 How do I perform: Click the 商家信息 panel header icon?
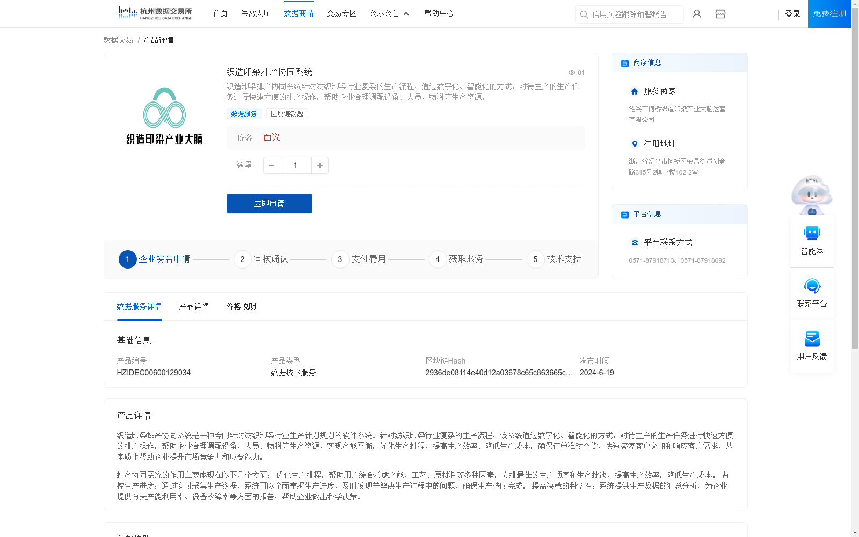pyautogui.click(x=625, y=63)
